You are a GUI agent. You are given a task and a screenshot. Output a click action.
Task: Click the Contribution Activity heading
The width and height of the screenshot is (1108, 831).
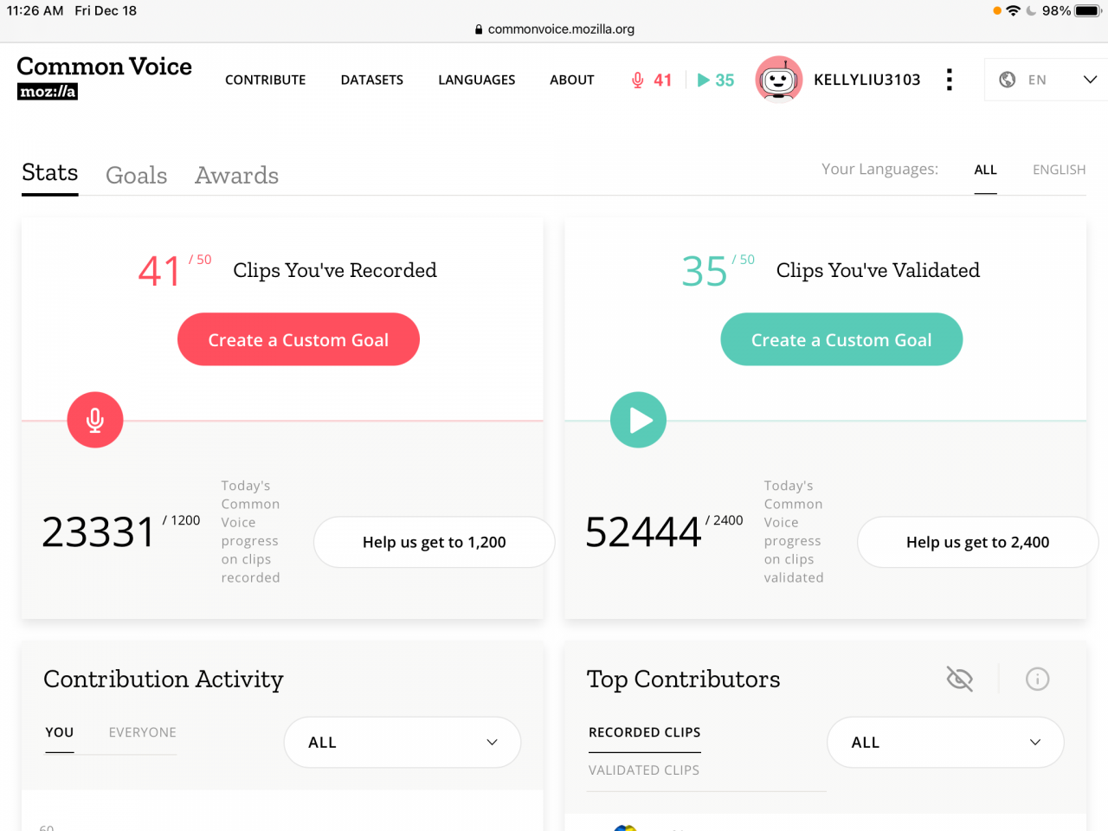pyautogui.click(x=164, y=680)
